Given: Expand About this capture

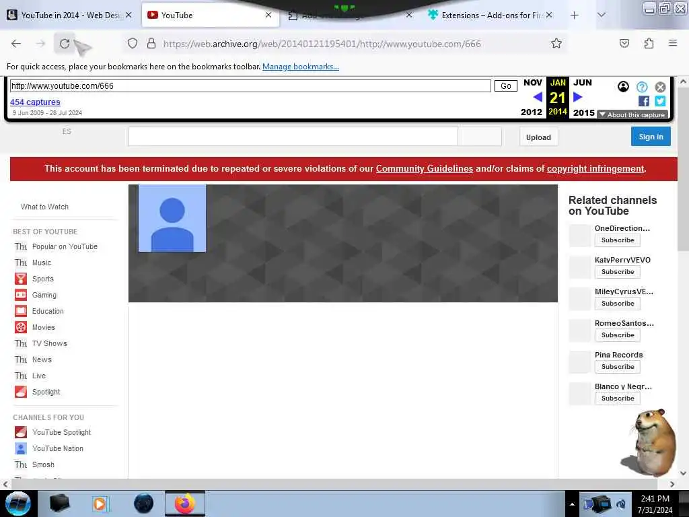Looking at the screenshot, I should click(x=632, y=114).
